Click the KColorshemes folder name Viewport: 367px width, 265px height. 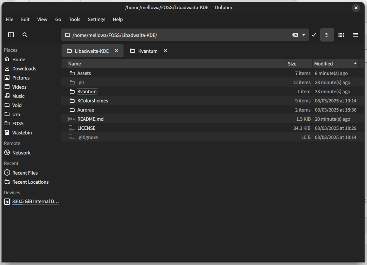point(93,101)
